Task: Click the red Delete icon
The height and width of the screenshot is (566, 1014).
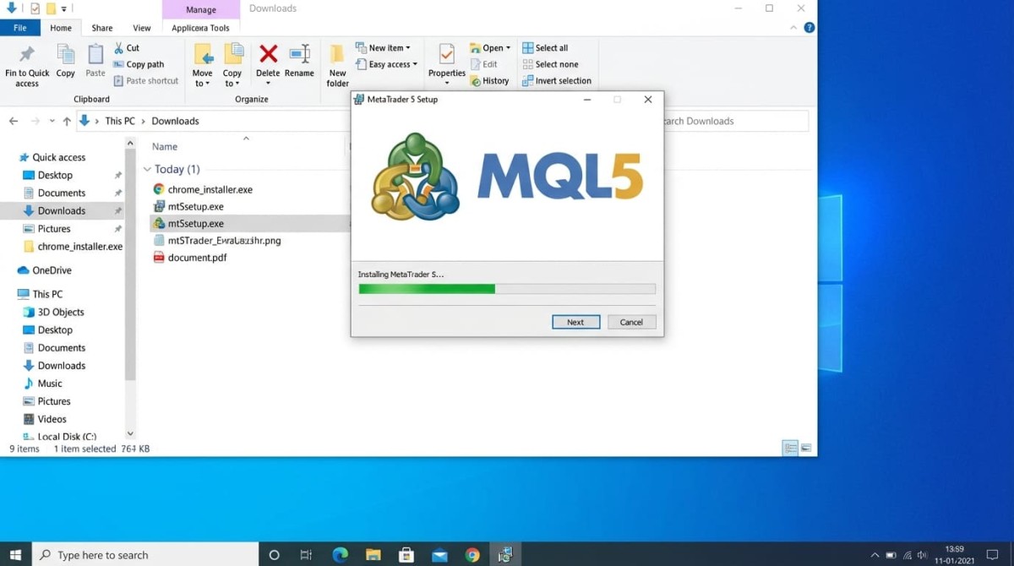Action: 268,55
